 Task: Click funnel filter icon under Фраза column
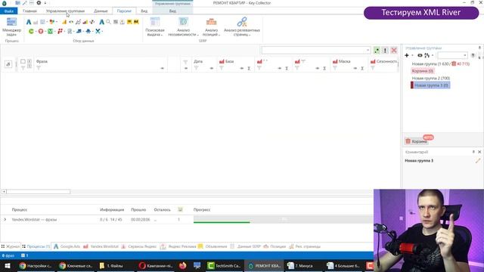coord(39,68)
